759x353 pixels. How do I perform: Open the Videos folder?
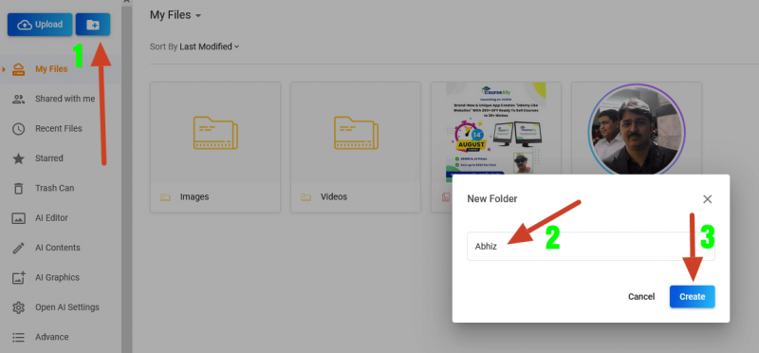(356, 147)
